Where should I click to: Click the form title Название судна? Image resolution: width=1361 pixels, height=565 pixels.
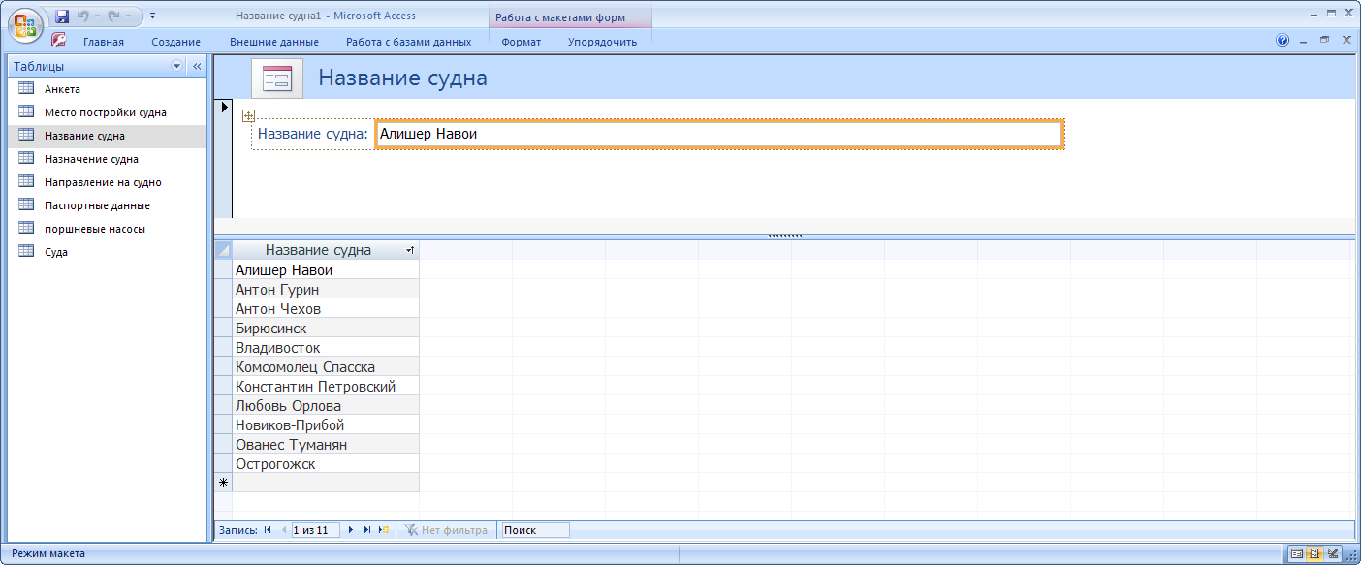click(402, 78)
